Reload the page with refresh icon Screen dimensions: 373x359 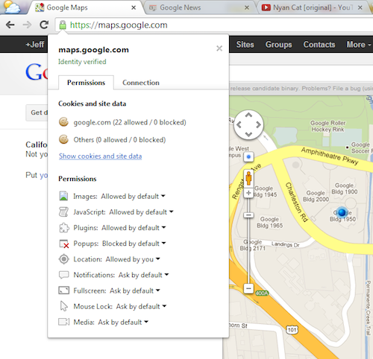coord(44,25)
